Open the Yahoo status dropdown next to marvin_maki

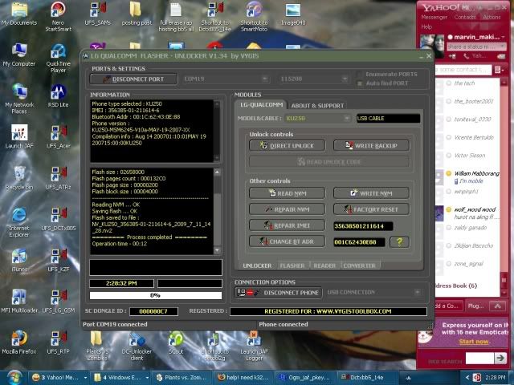(x=503, y=37)
